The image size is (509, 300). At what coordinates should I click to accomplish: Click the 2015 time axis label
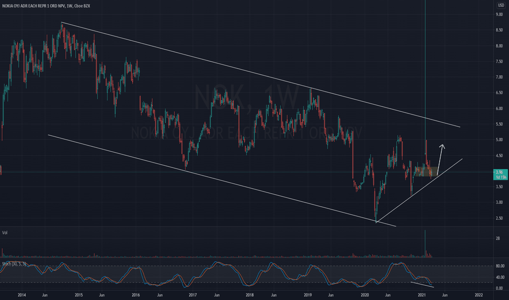click(x=79, y=295)
